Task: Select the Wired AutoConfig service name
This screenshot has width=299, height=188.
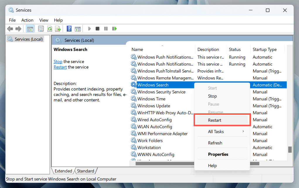Action: click(x=154, y=120)
